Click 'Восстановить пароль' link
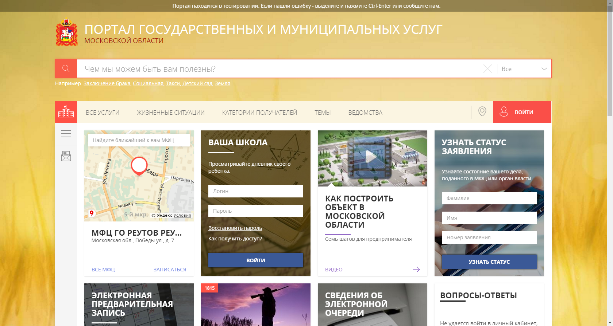Viewport: 613px width, 326px height. pyautogui.click(x=235, y=228)
